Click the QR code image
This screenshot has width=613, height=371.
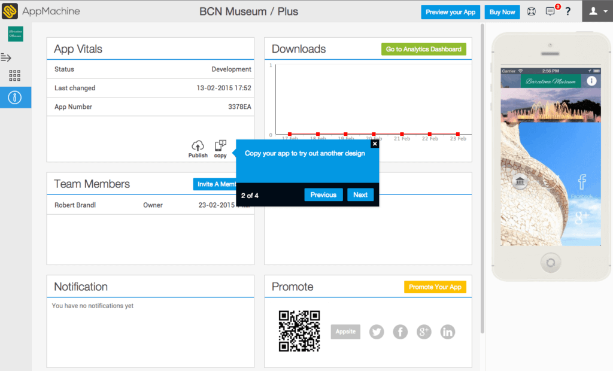click(299, 331)
